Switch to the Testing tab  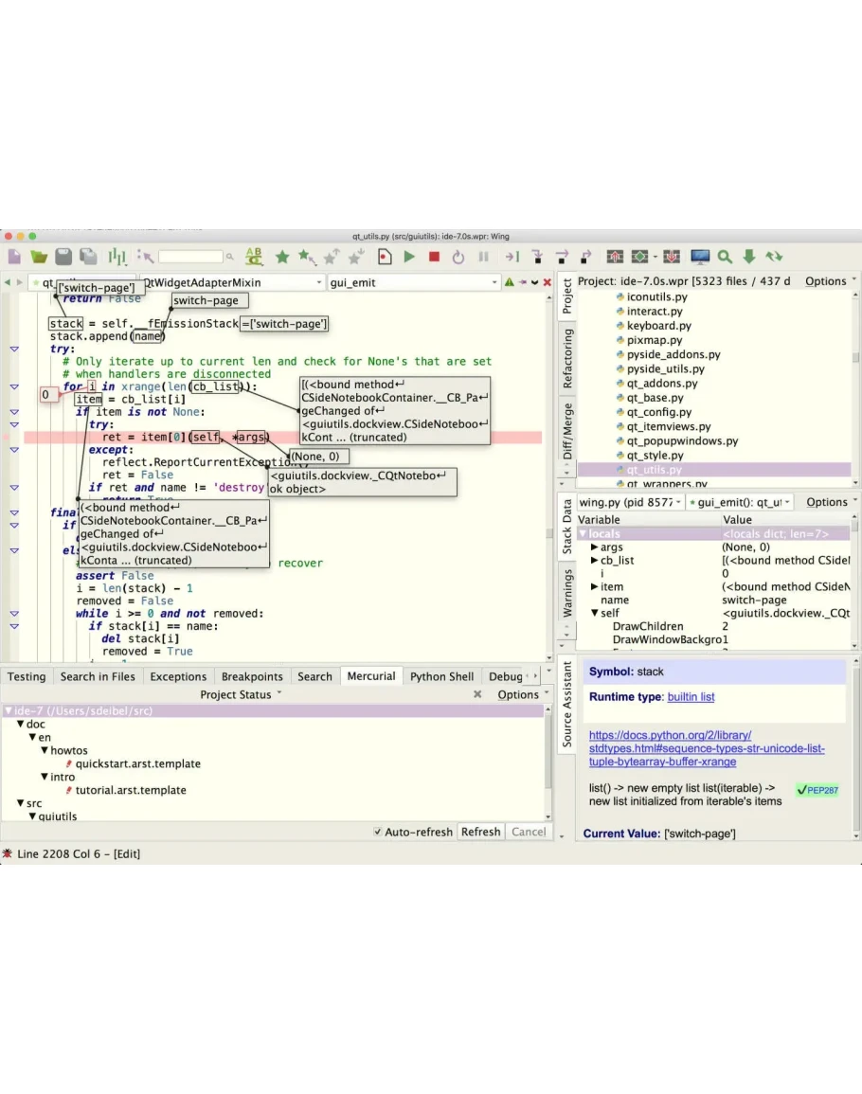[27, 677]
